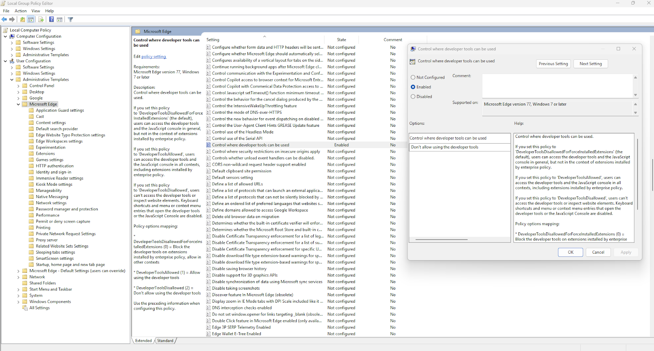This screenshot has height=351, width=654.
Task: Click the Export List toolbar icon
Action: point(41,19)
